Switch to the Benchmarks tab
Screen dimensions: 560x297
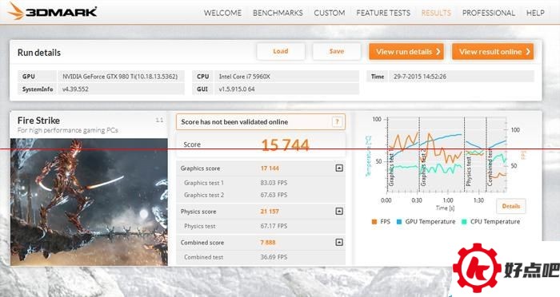tap(278, 13)
